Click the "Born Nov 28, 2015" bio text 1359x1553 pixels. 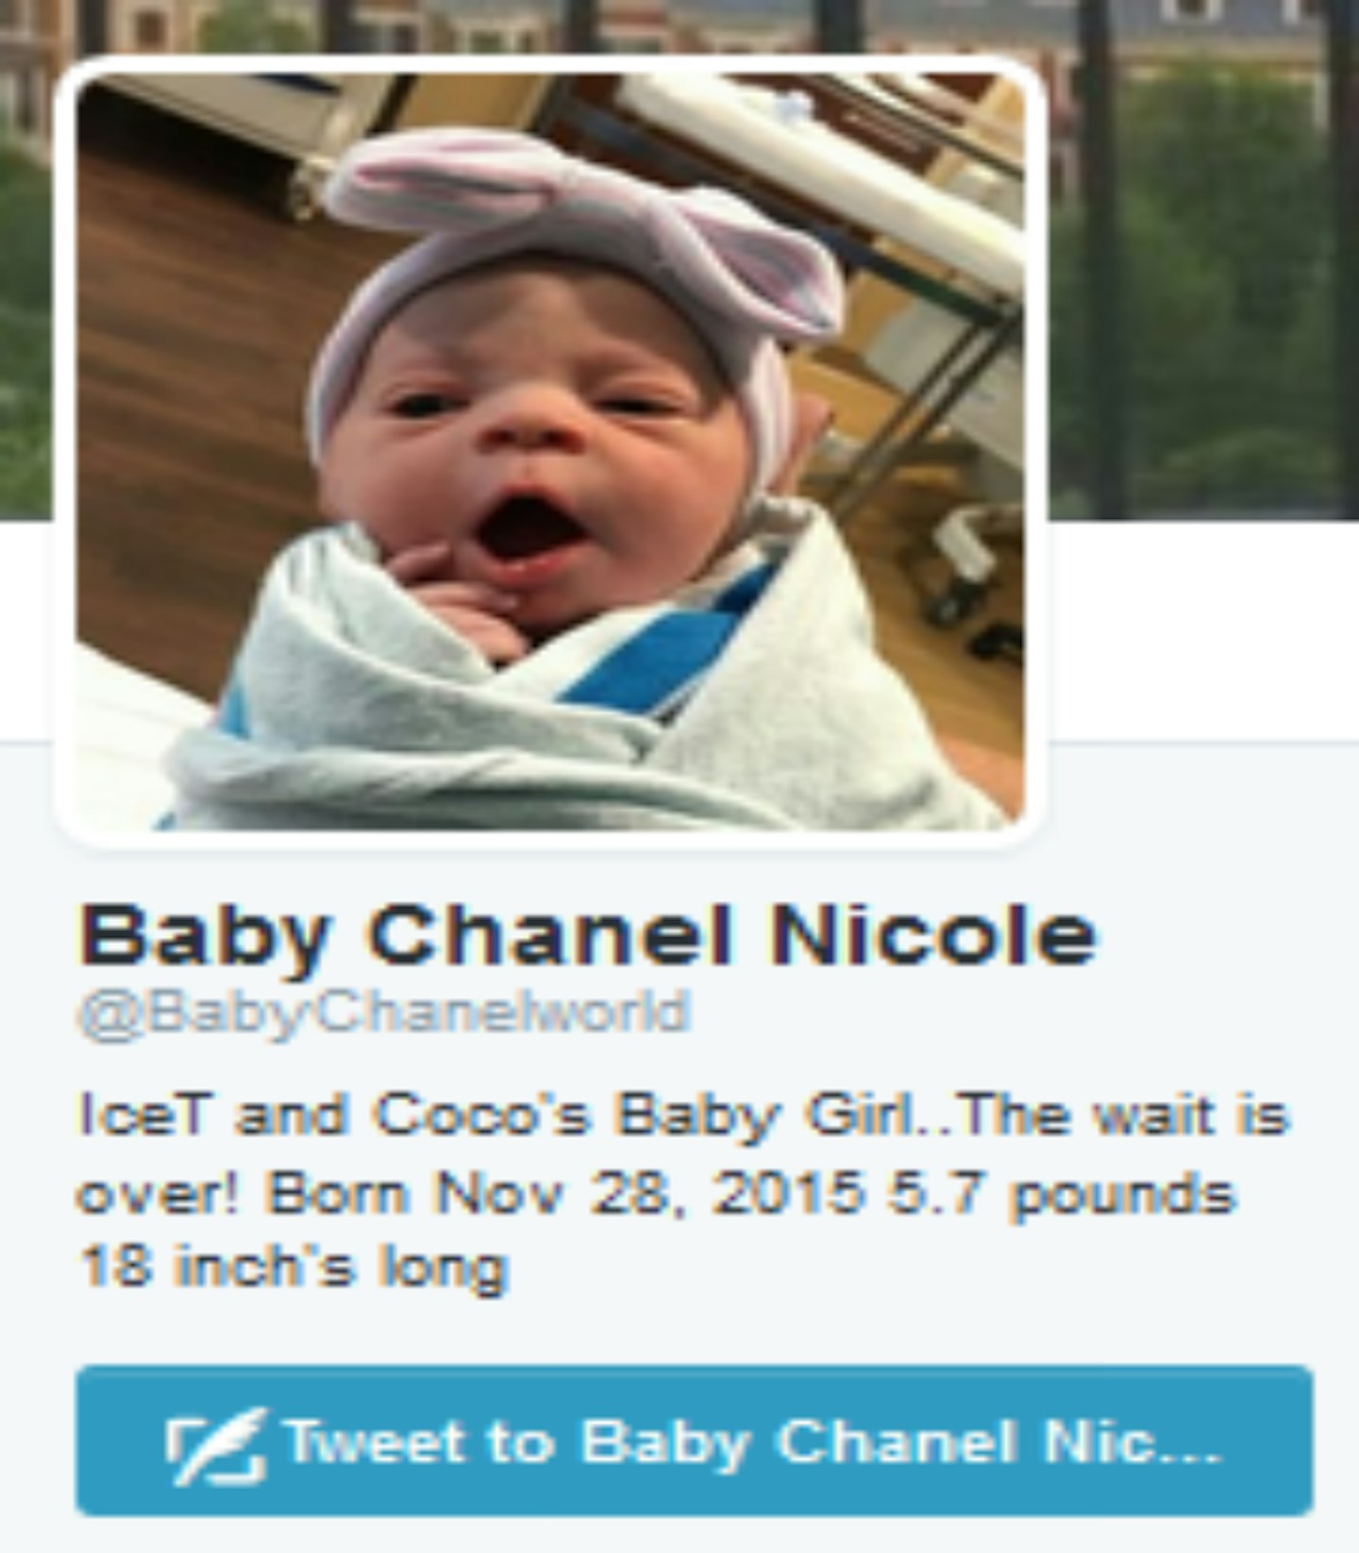pos(564,1194)
